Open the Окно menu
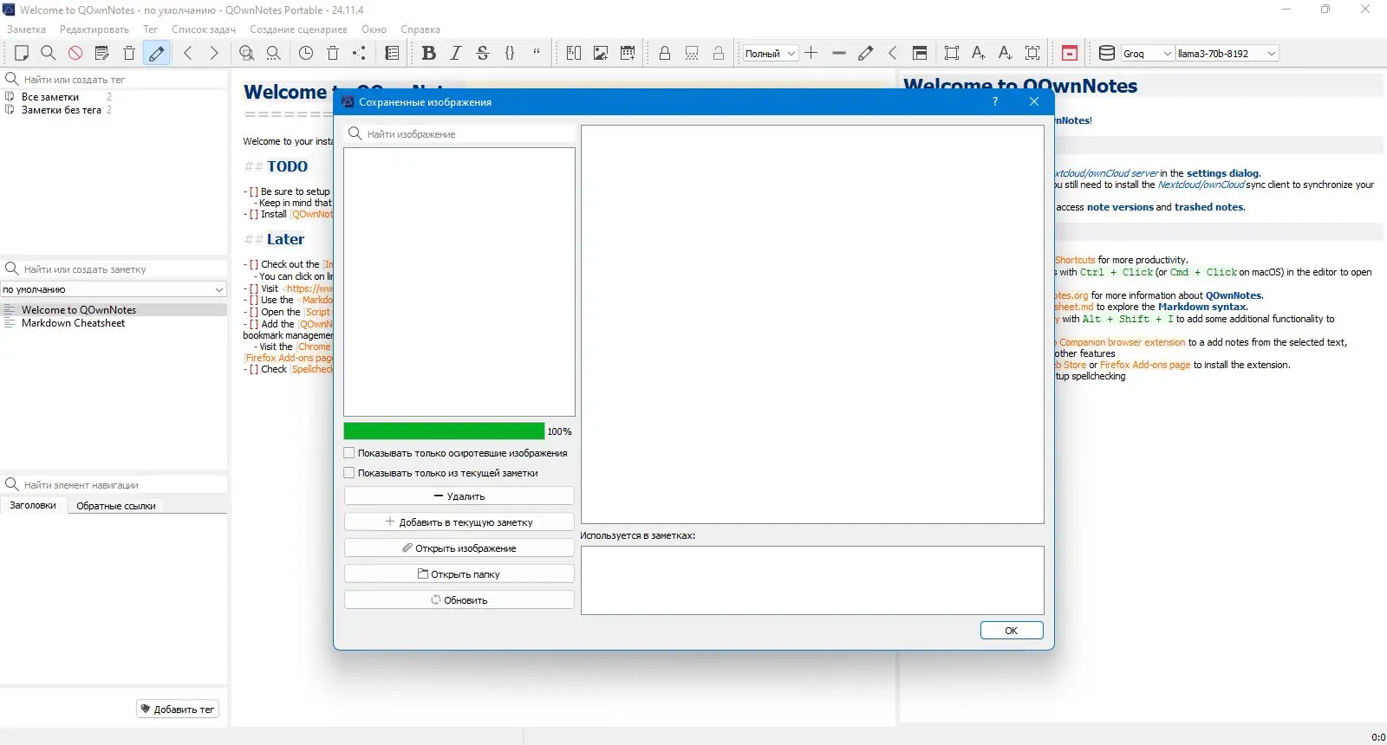The image size is (1387, 745). [x=374, y=29]
